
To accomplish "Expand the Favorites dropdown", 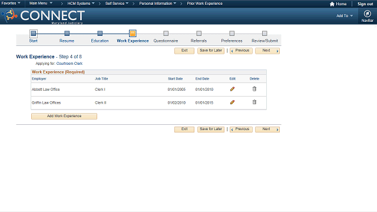I will click(11, 4).
